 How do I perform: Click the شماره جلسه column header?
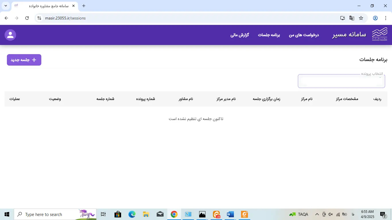[105, 99]
